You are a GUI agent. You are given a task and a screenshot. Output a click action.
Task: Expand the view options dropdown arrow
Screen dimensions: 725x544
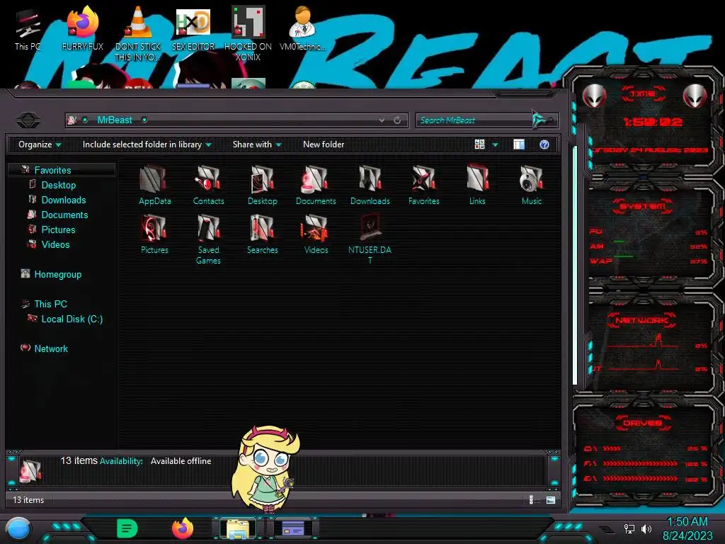tap(495, 144)
